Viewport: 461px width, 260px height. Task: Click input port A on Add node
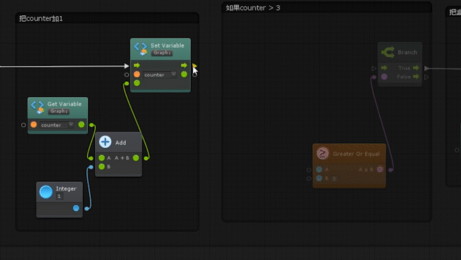point(101,158)
